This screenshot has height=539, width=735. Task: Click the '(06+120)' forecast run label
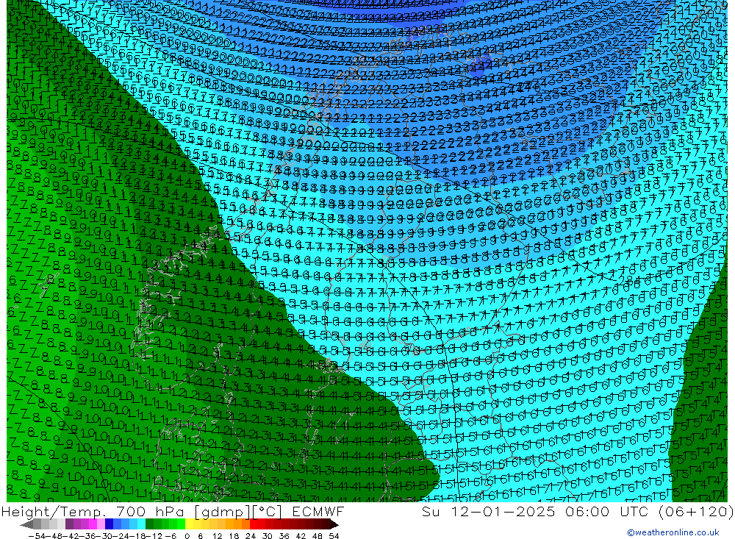point(695,511)
